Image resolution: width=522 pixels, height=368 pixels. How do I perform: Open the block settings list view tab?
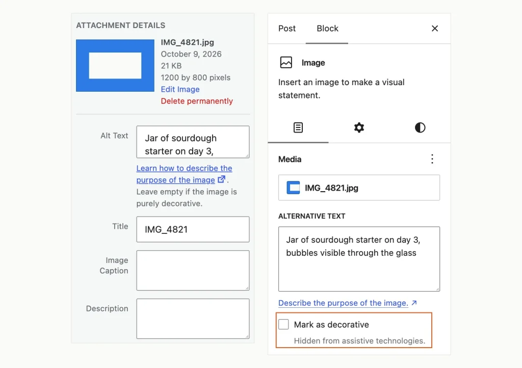[x=298, y=127]
